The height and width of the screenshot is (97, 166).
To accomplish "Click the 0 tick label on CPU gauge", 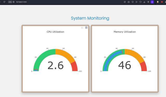I will coord(32,71).
